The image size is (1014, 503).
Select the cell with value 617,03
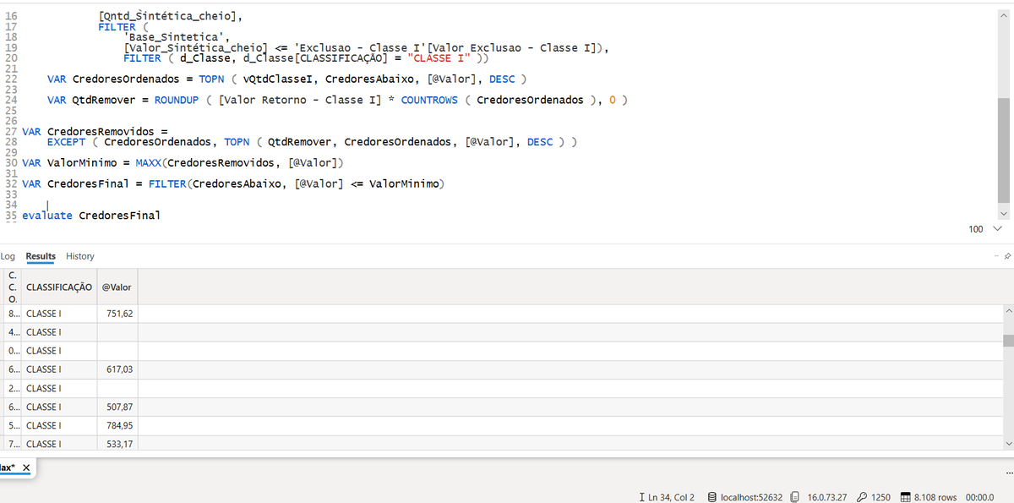point(119,369)
